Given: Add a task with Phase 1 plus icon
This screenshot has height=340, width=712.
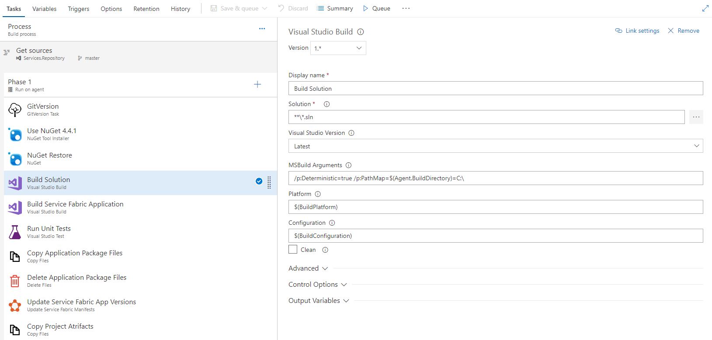Looking at the screenshot, I should point(257,85).
